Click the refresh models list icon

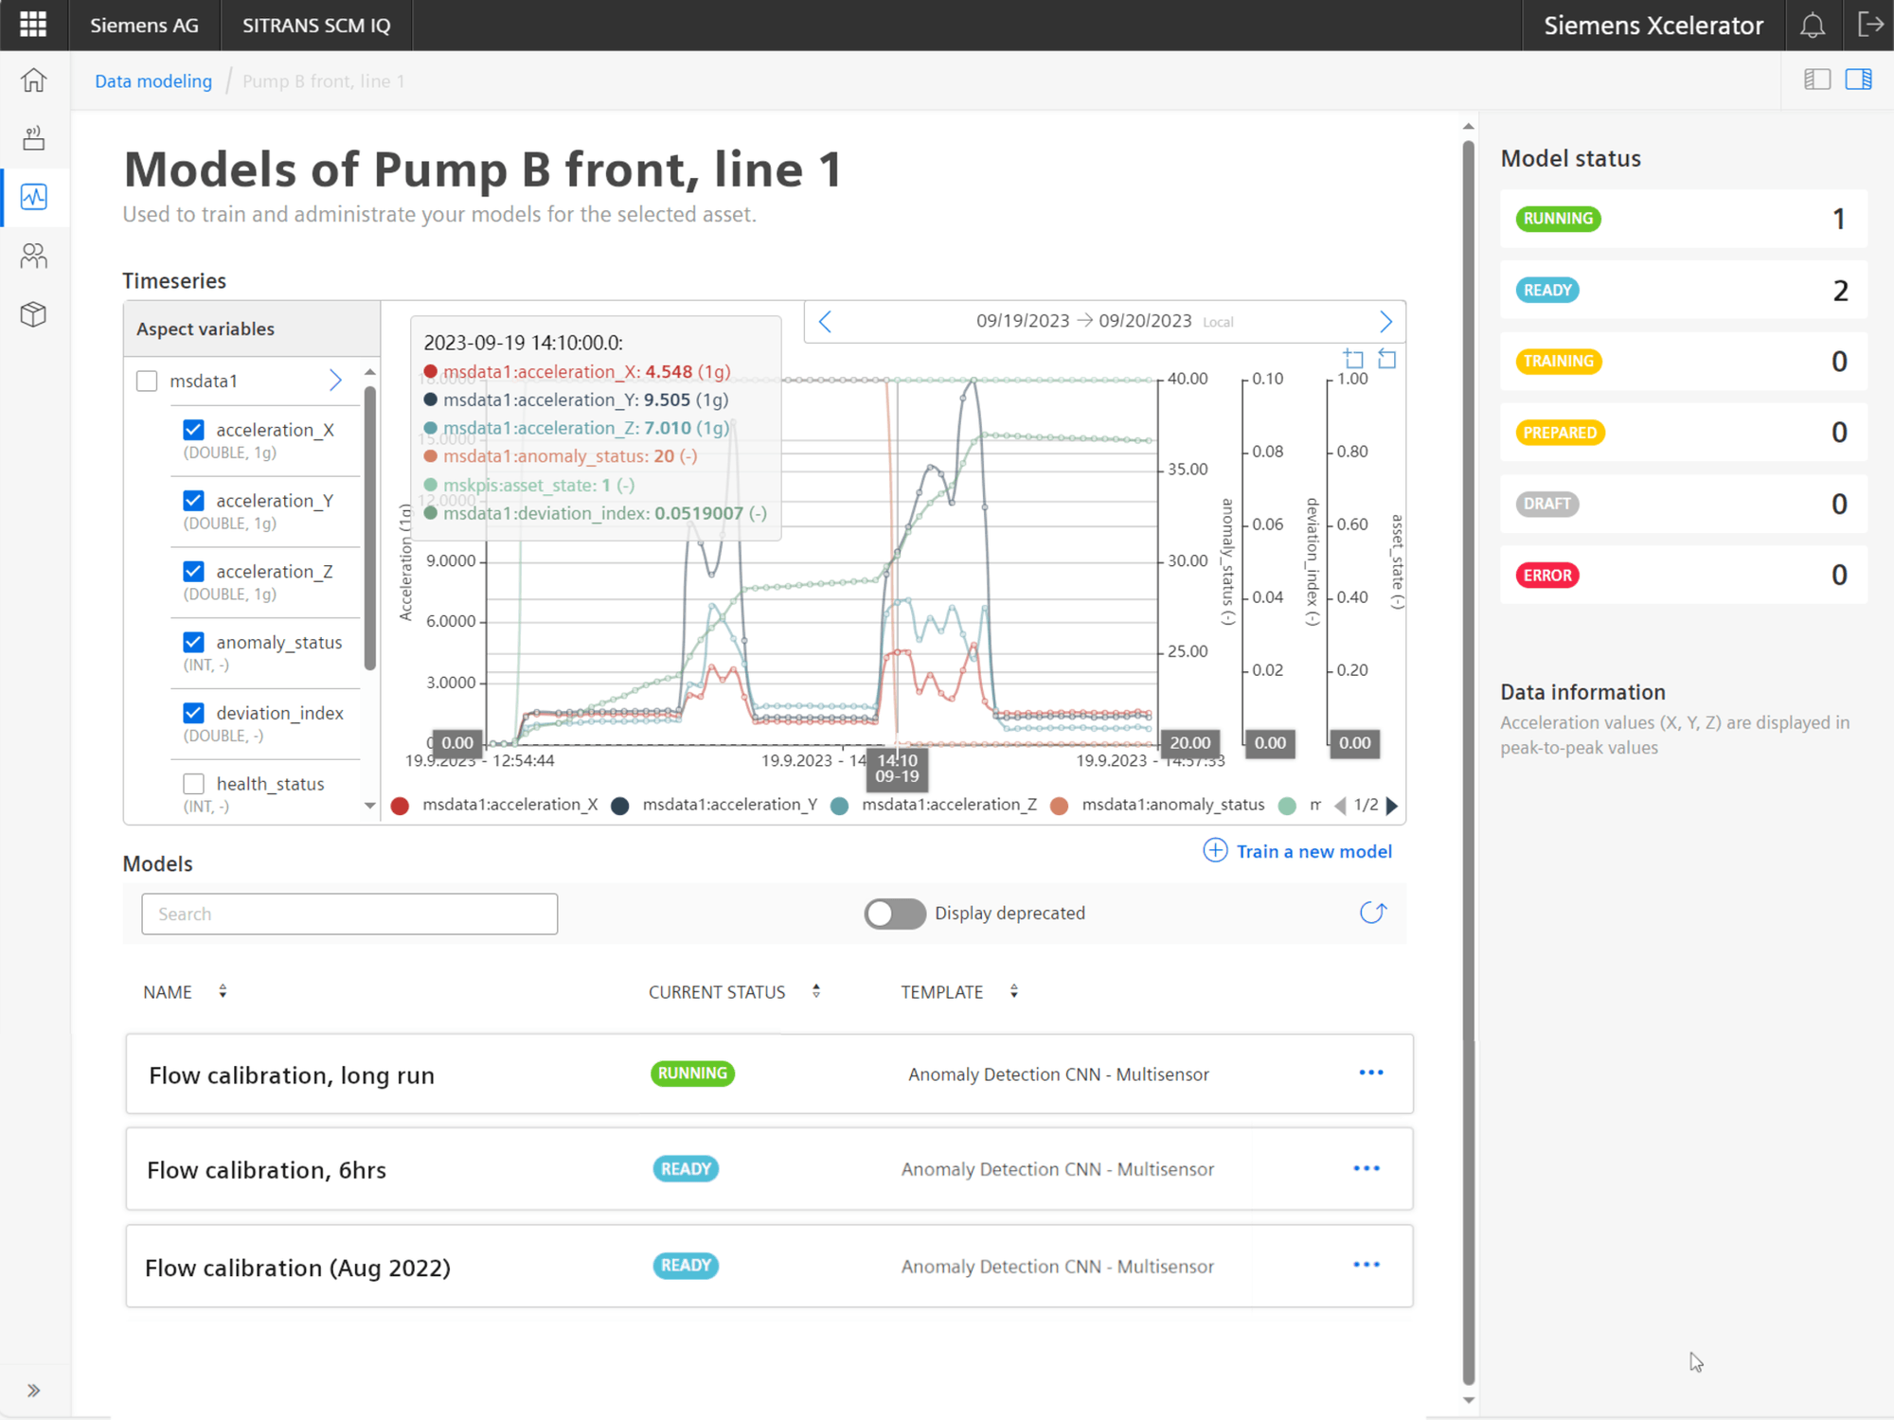[1372, 913]
